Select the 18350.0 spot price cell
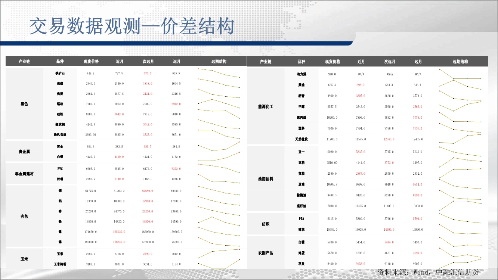Screen dimensions: 498x280 pos(90,201)
